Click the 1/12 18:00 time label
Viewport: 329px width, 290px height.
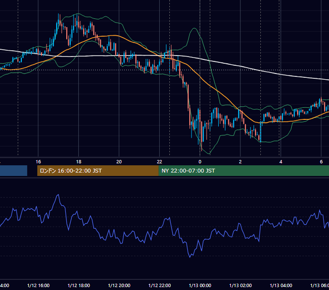click(79, 285)
